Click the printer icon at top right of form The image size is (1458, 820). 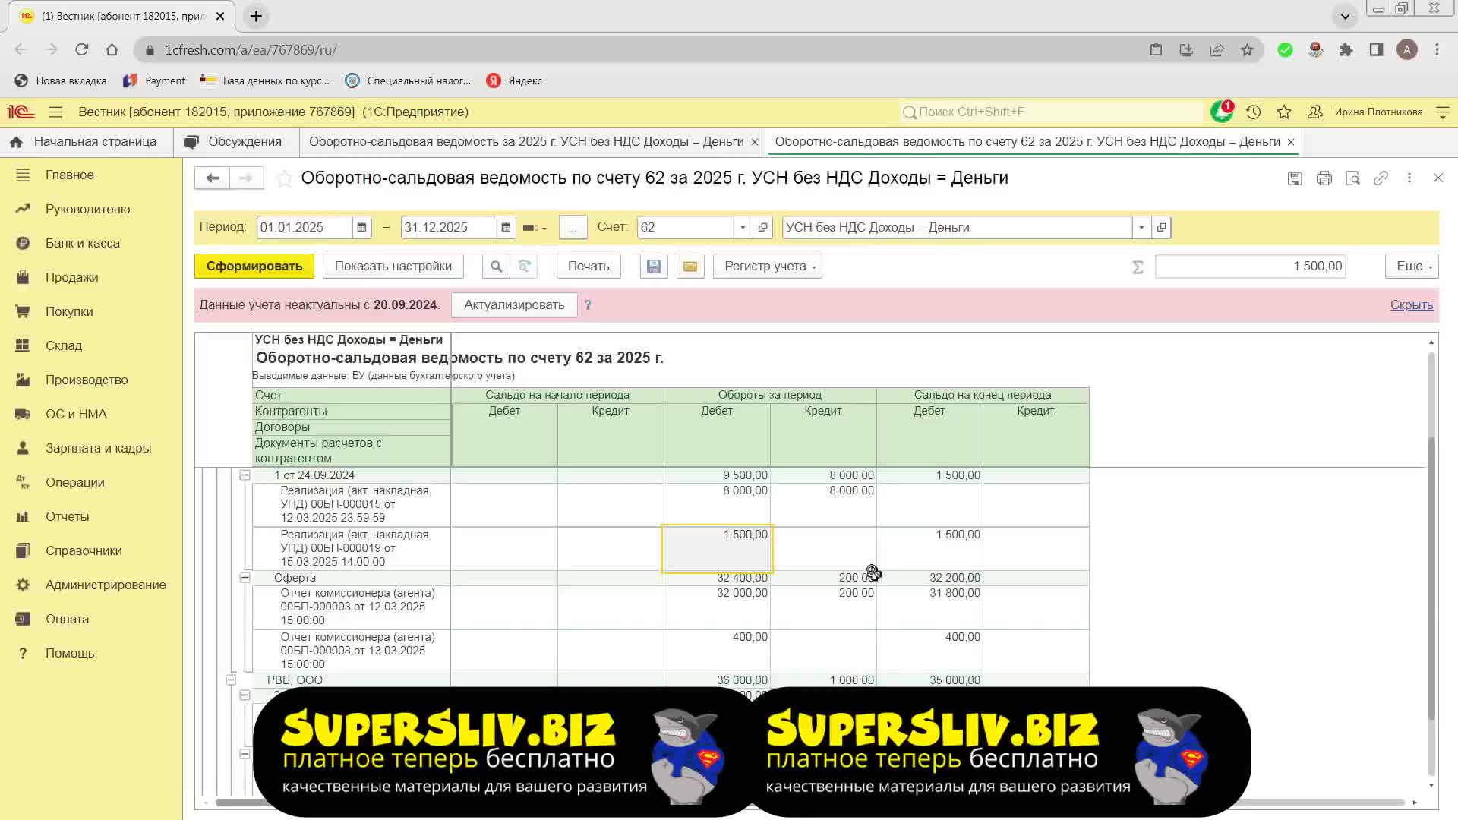coord(1324,178)
